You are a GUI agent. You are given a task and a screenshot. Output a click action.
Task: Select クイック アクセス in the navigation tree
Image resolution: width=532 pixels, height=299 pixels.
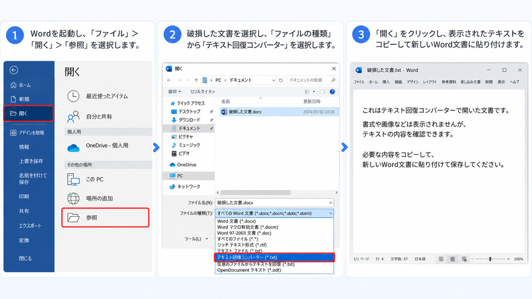[x=187, y=103]
